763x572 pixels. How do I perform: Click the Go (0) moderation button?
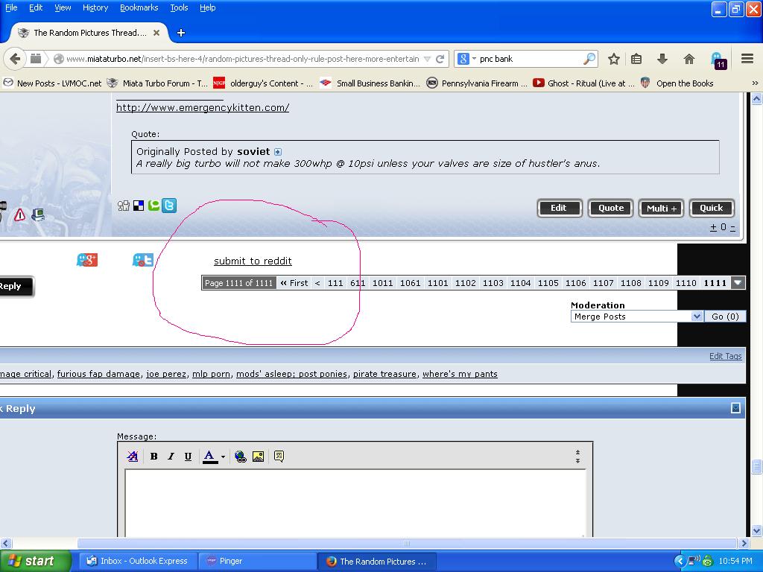[725, 317]
